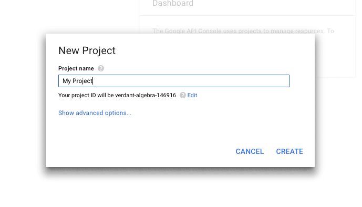This screenshot has height=207, width=362.
Task: Expand Show advanced options
Action: (x=95, y=113)
